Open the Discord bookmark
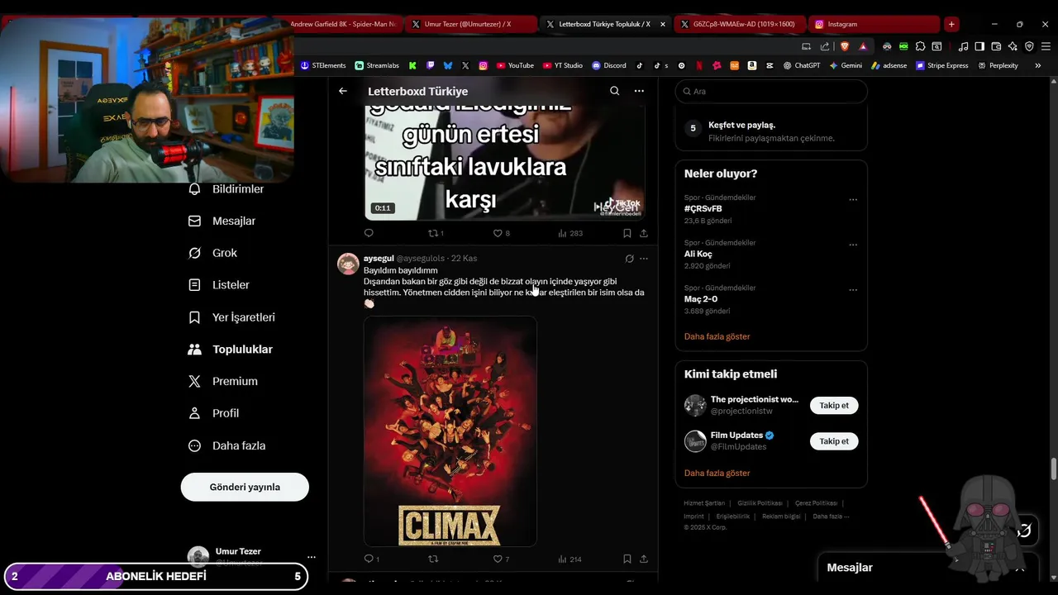The image size is (1058, 595). coord(609,65)
